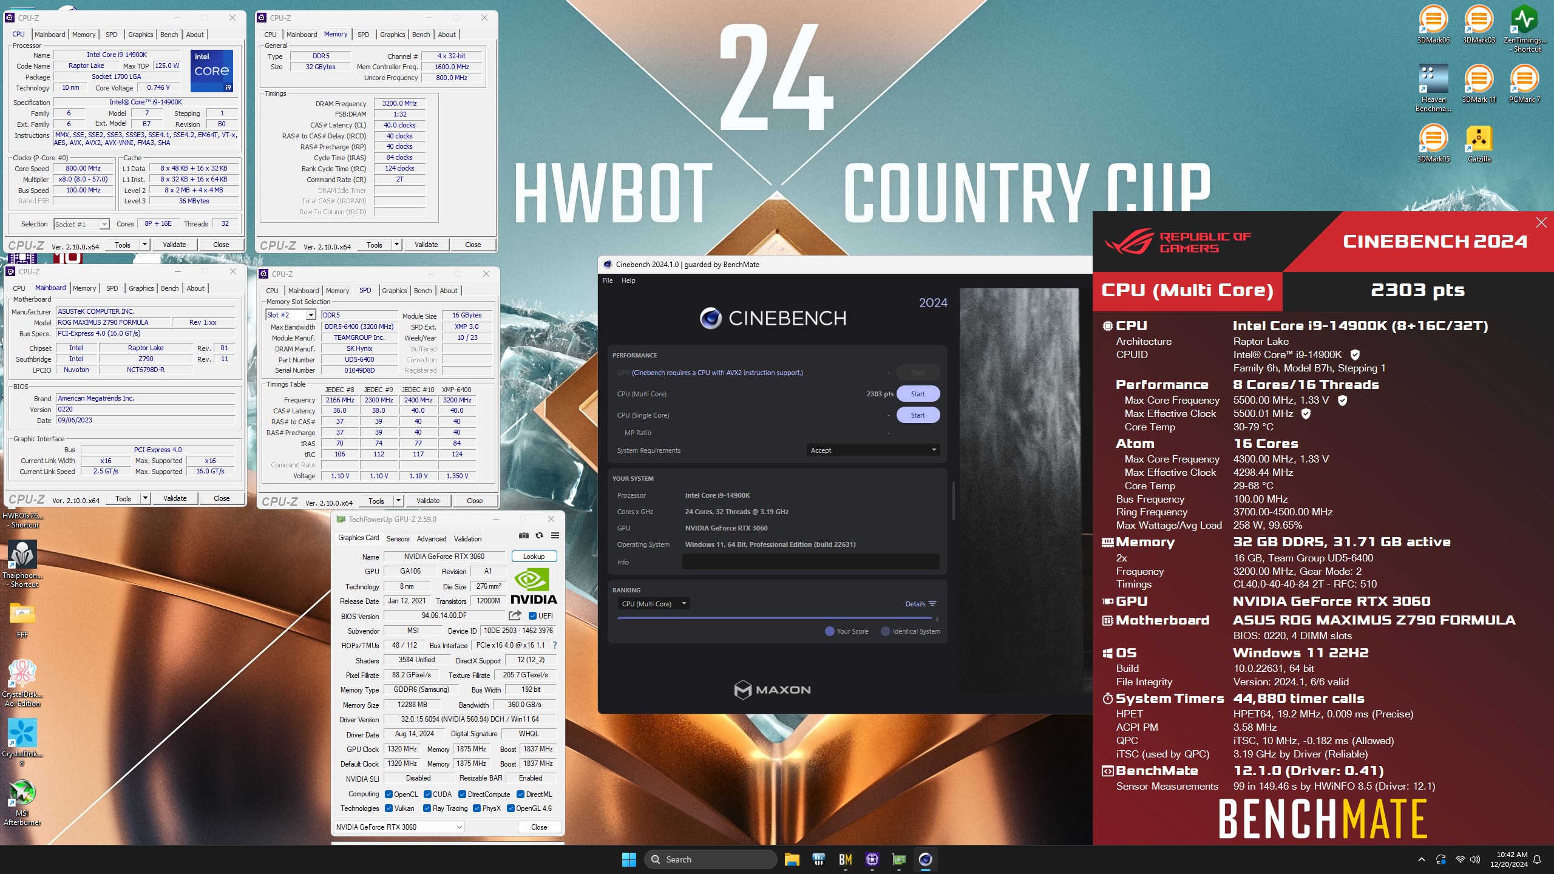Take a GPU-Z screenshot with the camera icon
Image resolution: width=1554 pixels, height=874 pixels.
point(523,536)
